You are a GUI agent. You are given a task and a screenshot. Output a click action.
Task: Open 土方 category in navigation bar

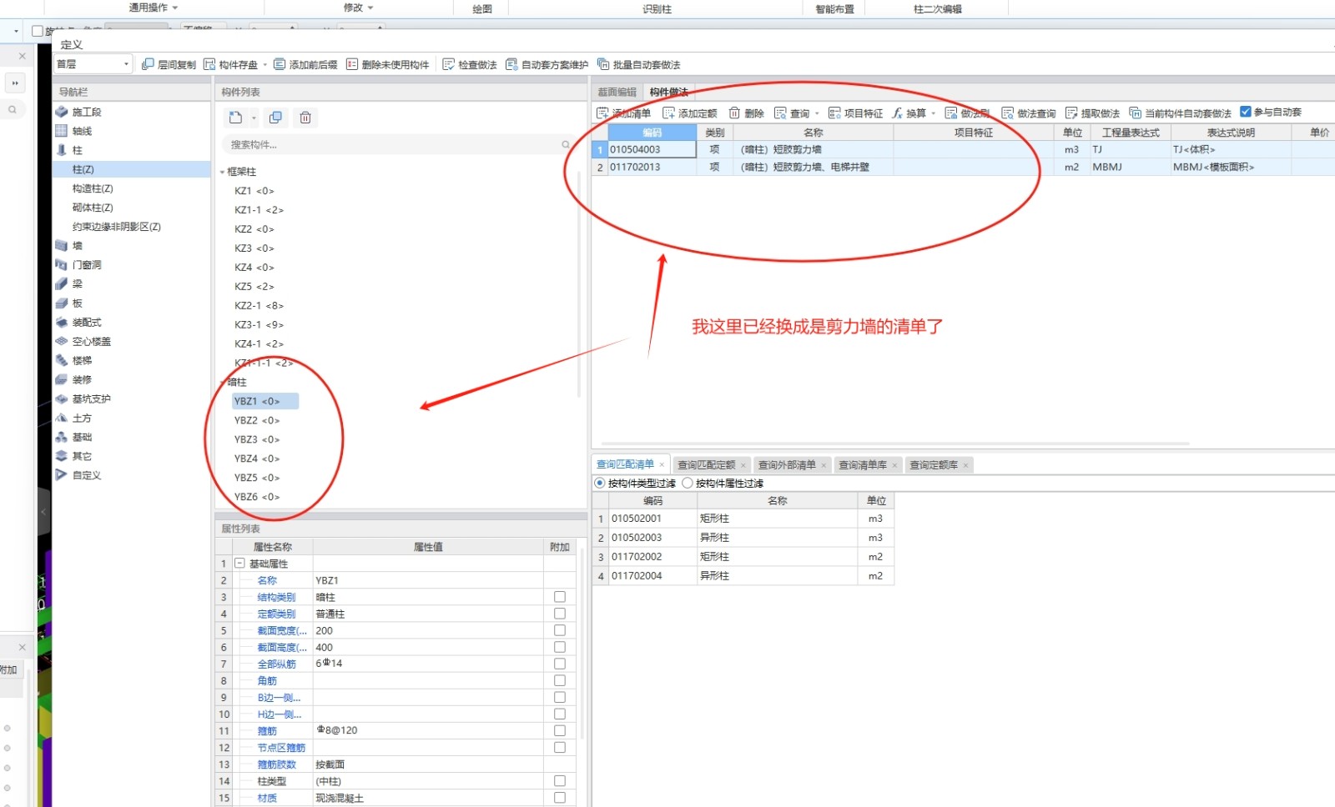[82, 419]
